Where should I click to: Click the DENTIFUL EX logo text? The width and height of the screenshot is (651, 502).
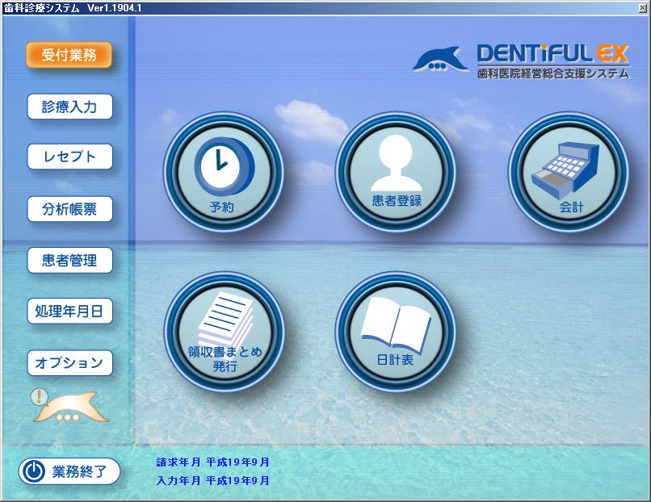click(552, 54)
